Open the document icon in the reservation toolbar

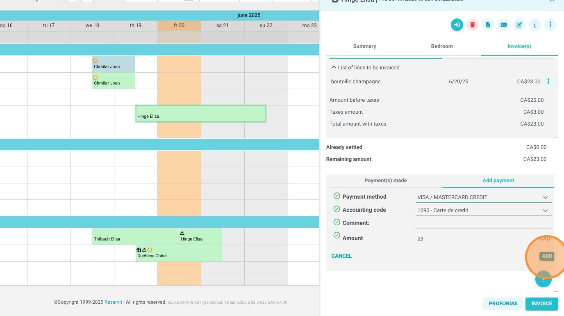(488, 25)
